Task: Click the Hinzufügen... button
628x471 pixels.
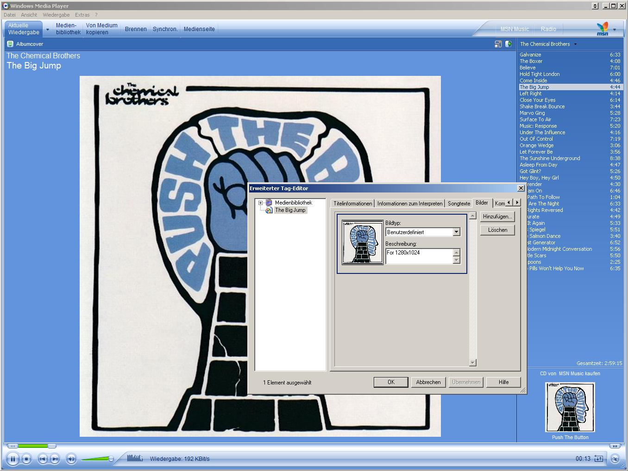Action: [x=497, y=217]
